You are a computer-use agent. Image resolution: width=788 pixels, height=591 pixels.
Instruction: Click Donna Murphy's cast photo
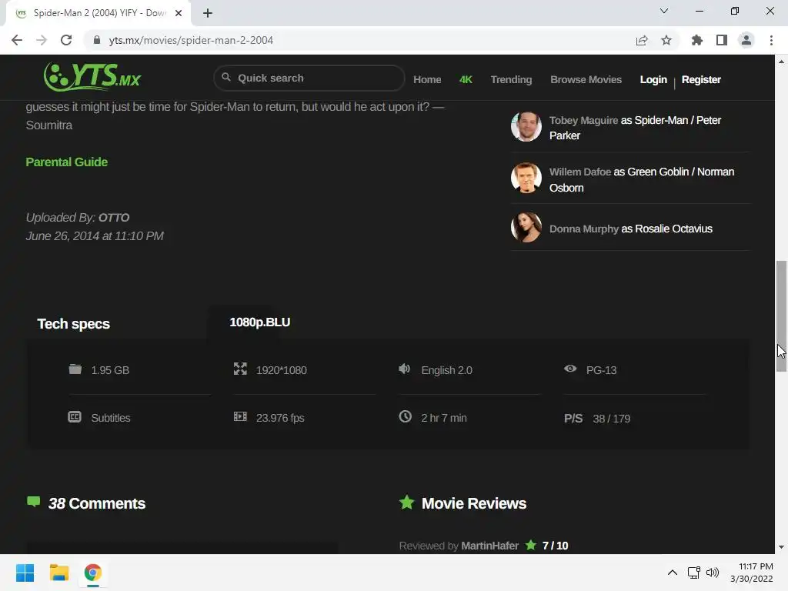(x=526, y=227)
